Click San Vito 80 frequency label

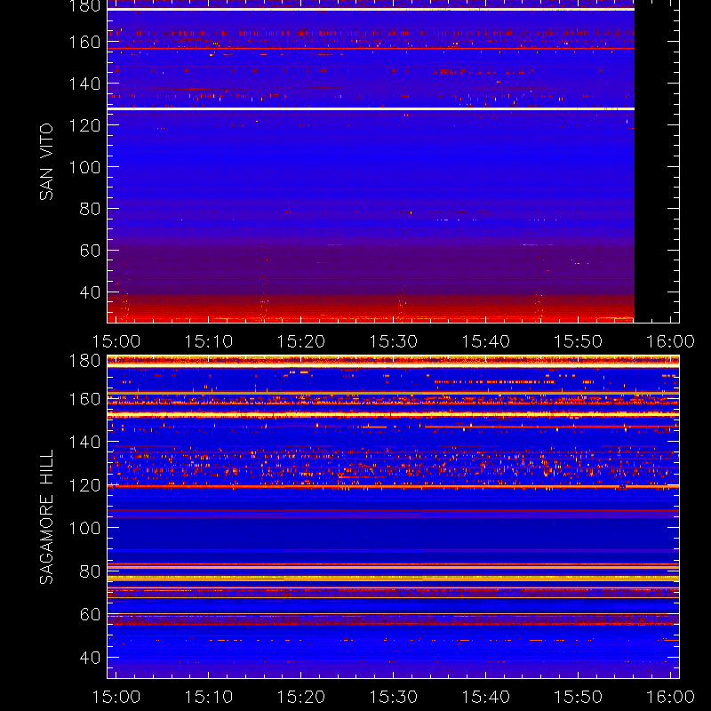(91, 209)
